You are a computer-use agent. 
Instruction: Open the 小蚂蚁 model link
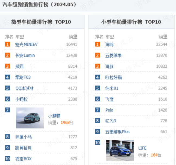click(21, 99)
